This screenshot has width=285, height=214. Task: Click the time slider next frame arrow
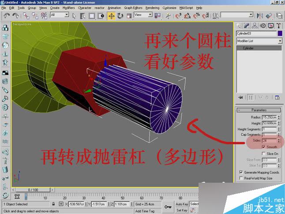[52, 190]
